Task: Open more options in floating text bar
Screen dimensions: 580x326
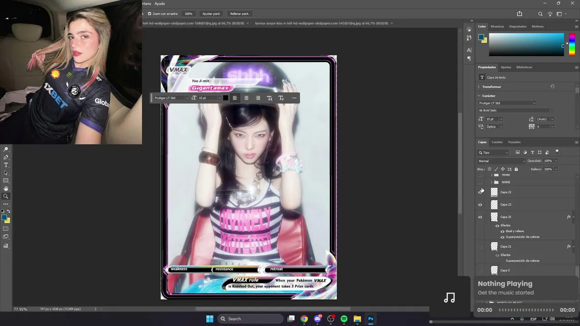Action: [294, 98]
